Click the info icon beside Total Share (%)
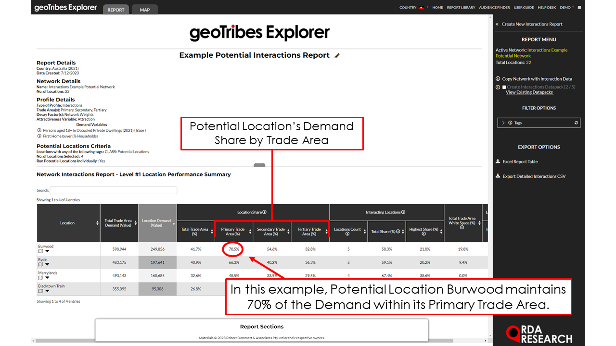616x346 pixels. coord(398,232)
